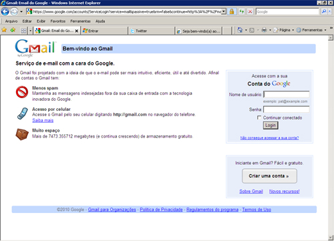Click the magnifier search icon

click(x=324, y=11)
